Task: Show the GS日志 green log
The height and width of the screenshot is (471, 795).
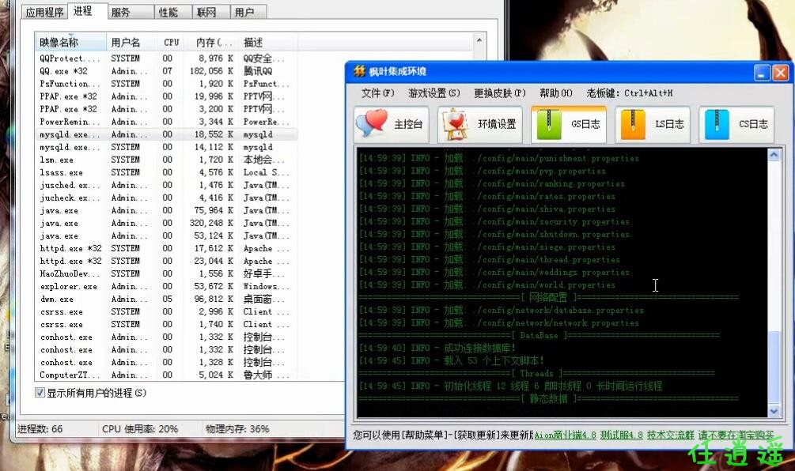Action: click(x=568, y=124)
